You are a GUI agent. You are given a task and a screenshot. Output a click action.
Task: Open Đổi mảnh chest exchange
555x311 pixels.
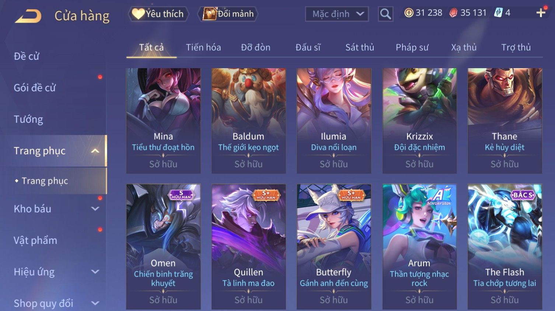[228, 14]
